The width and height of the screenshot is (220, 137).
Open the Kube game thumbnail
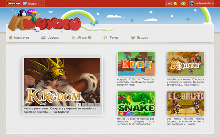coord(136,64)
